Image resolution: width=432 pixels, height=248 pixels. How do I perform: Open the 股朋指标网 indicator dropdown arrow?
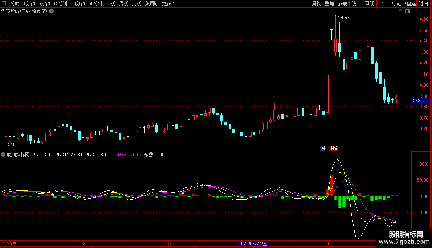point(3,155)
